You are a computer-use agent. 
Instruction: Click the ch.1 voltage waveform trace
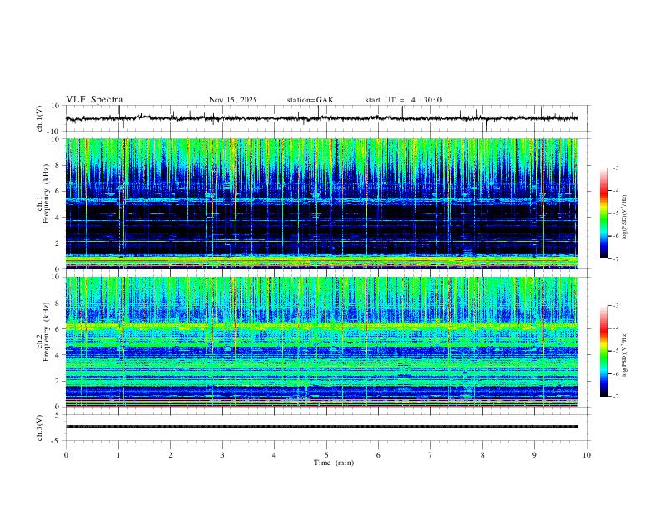[x=322, y=118]
